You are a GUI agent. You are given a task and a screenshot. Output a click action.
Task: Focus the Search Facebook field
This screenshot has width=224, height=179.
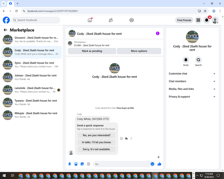pyautogui.click(x=36, y=20)
